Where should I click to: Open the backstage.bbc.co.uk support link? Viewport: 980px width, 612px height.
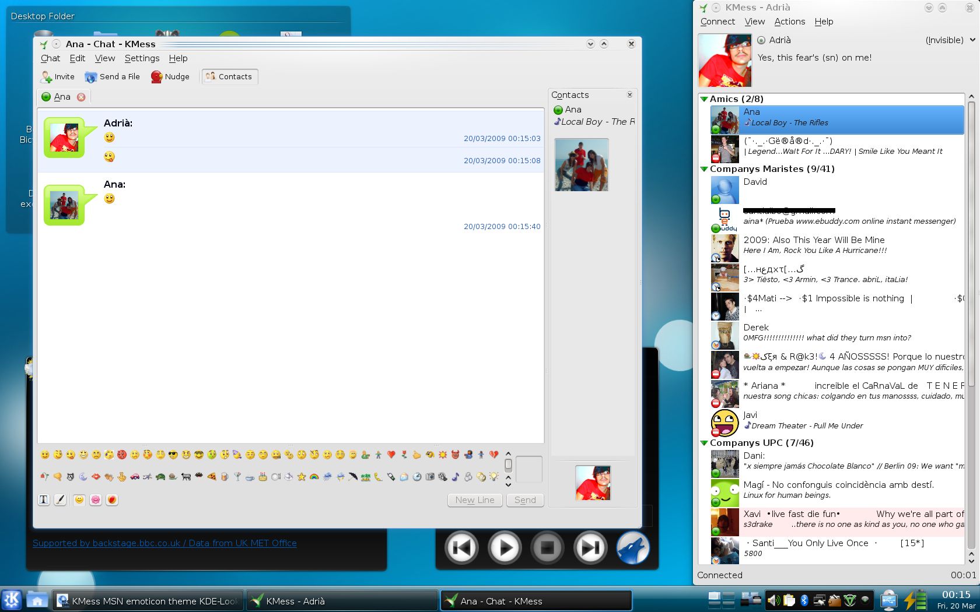point(164,543)
